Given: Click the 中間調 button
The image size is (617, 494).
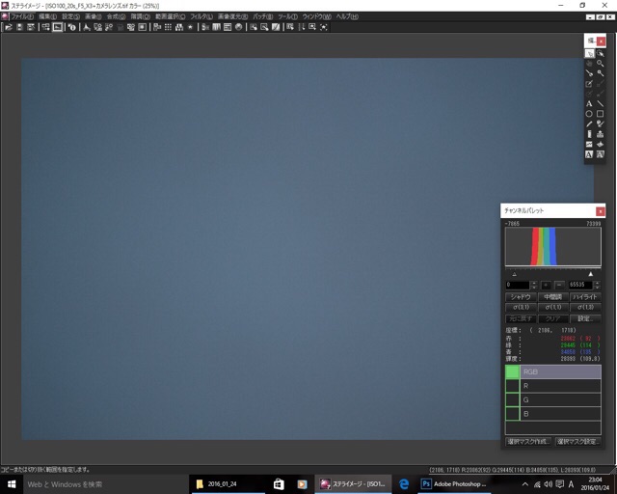Looking at the screenshot, I should 552,297.
